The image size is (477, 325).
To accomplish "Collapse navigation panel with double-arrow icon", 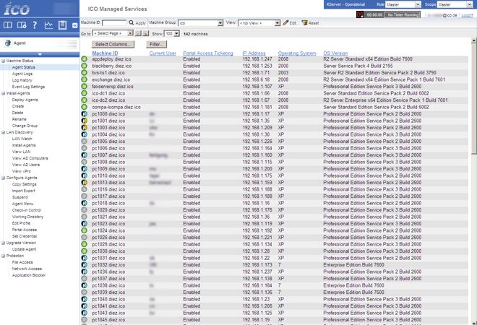I will (75, 25).
